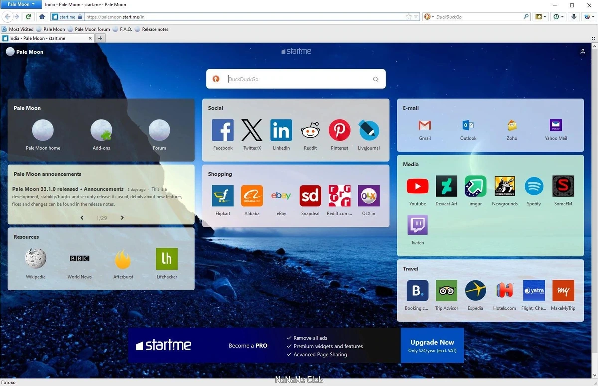Open the Yahoo Mail icon
The image size is (598, 386).
point(556,125)
